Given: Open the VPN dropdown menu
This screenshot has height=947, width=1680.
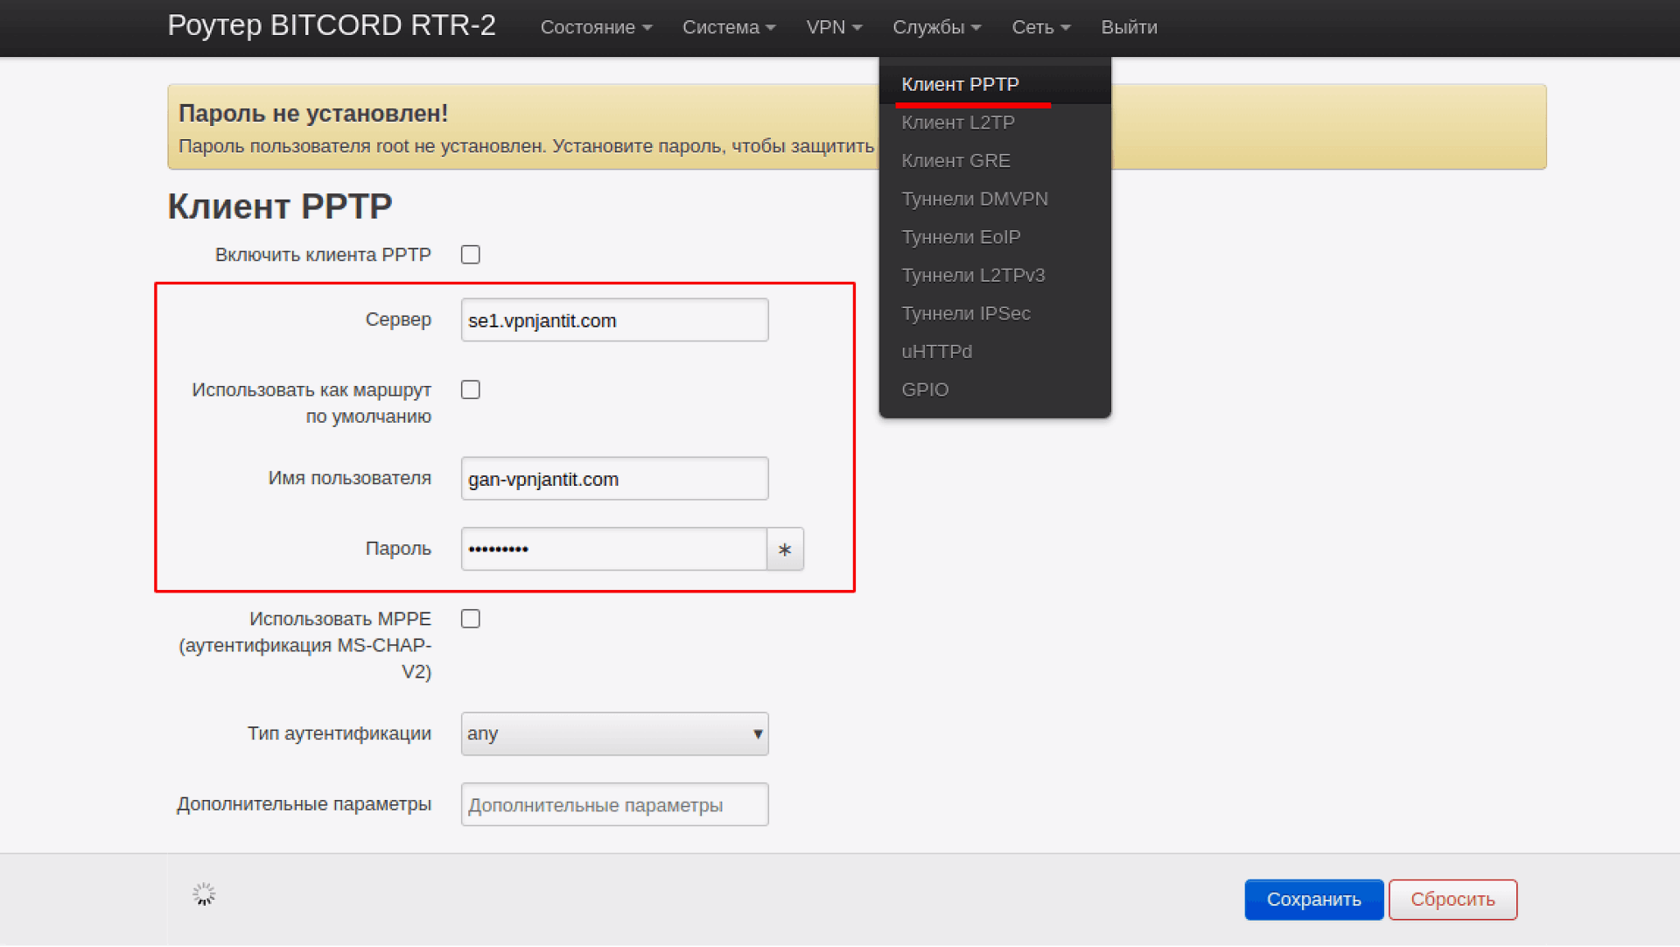Looking at the screenshot, I should pos(833,27).
